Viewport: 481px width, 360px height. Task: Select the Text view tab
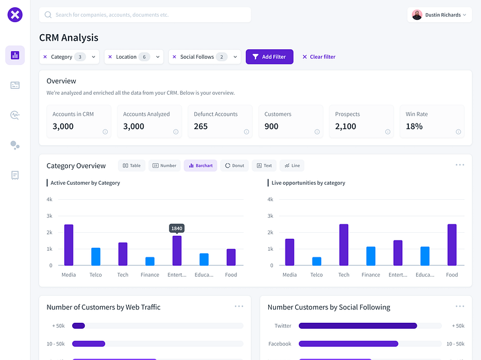tap(264, 165)
